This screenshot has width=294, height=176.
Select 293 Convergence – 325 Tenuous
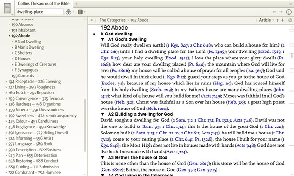pos(36,98)
